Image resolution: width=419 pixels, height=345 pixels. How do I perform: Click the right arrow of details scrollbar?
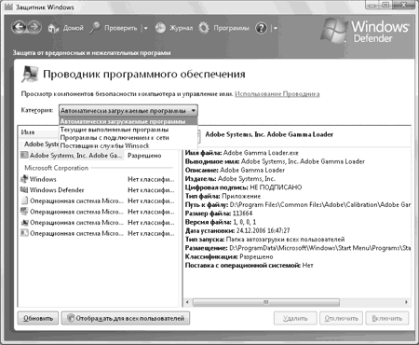coord(406,302)
